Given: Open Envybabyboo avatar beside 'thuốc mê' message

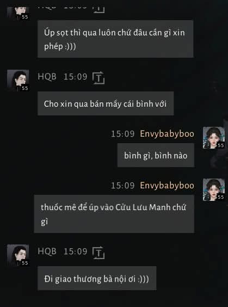Looking at the screenshot, I should [x=214, y=189].
